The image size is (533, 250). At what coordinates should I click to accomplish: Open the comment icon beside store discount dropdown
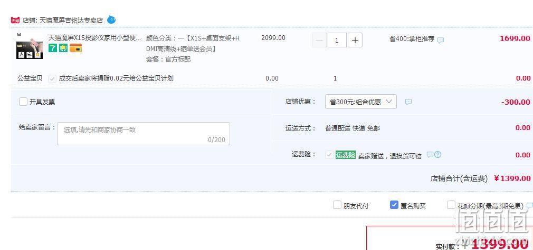pos(408,102)
